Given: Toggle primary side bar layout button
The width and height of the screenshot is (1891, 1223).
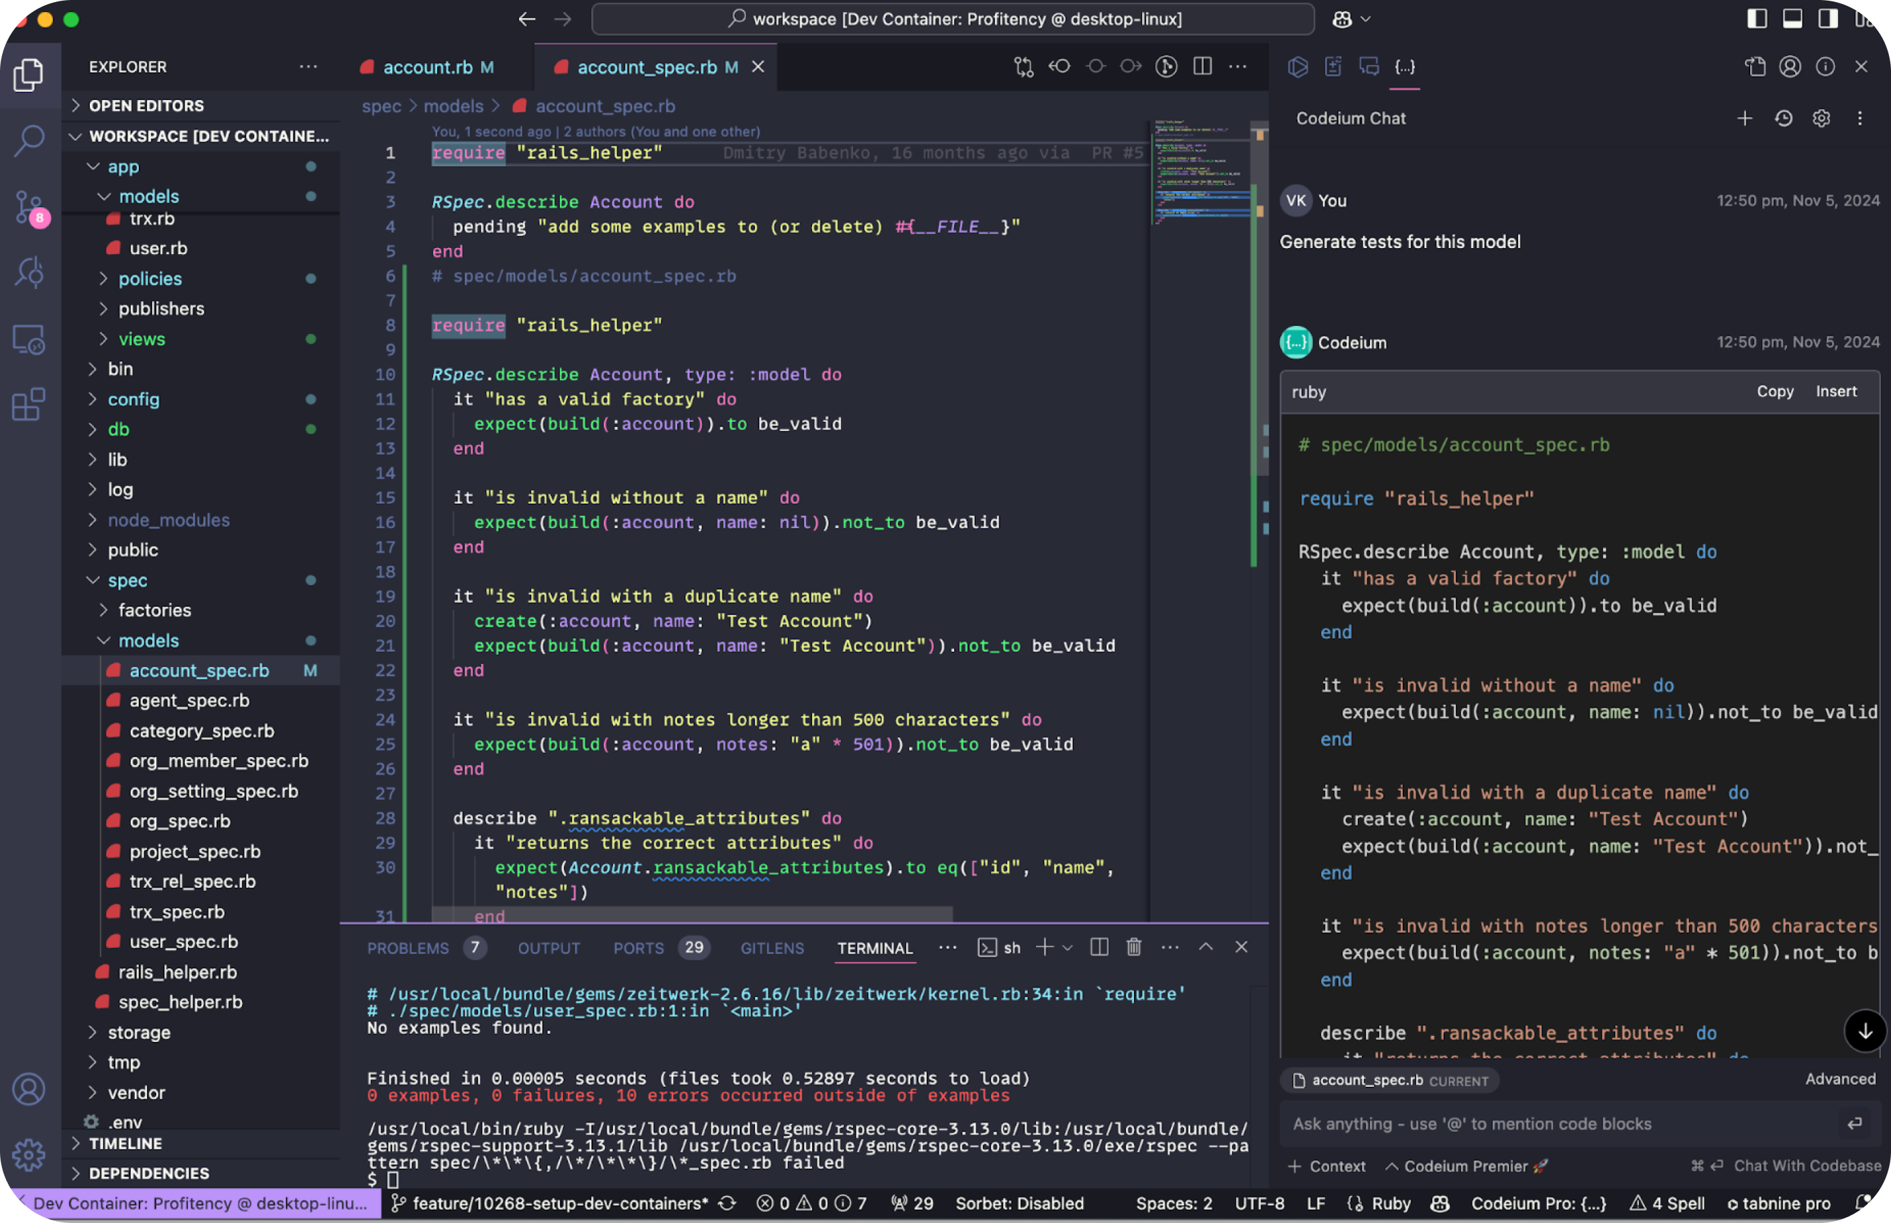Looking at the screenshot, I should coord(1757,18).
